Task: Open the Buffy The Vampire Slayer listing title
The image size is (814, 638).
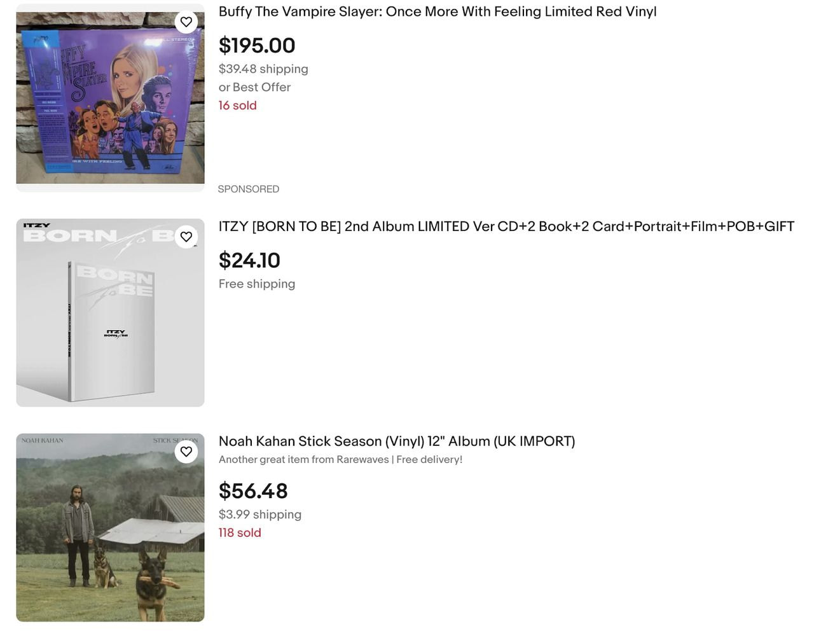Action: [x=438, y=11]
